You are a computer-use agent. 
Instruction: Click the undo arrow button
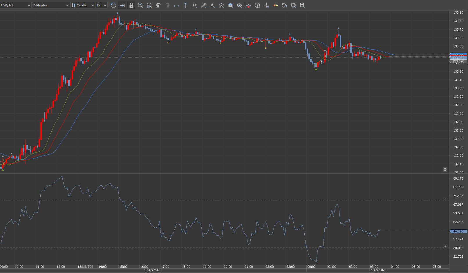(x=158, y=5)
